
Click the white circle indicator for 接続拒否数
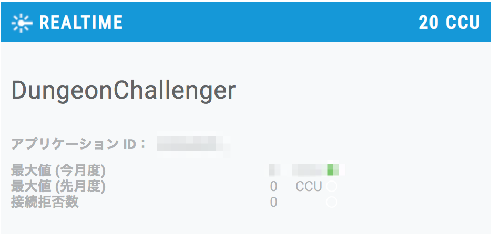pos(332,202)
